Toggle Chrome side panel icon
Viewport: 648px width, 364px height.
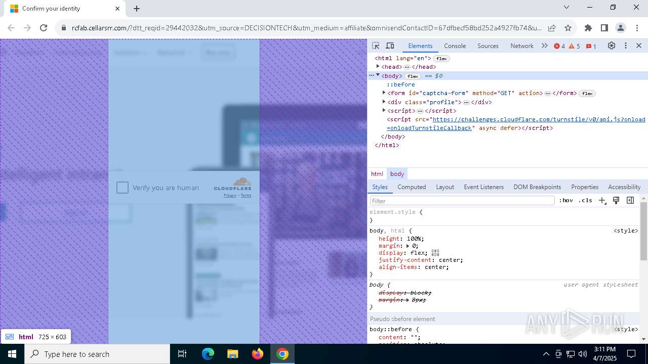604,28
